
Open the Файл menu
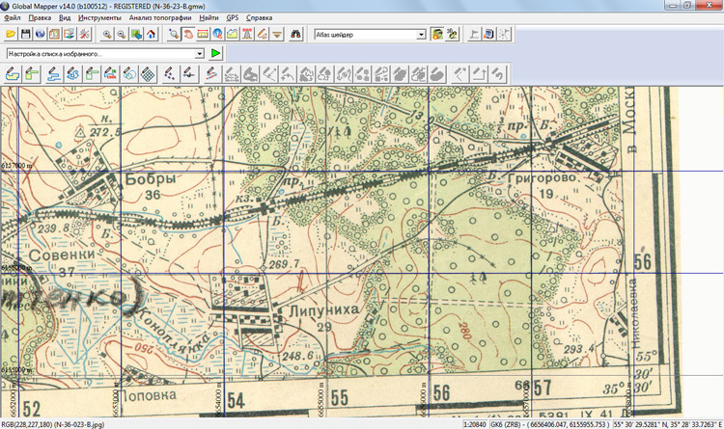pyautogui.click(x=13, y=17)
